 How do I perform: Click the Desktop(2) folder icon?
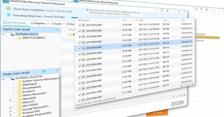[x=20, y=85]
